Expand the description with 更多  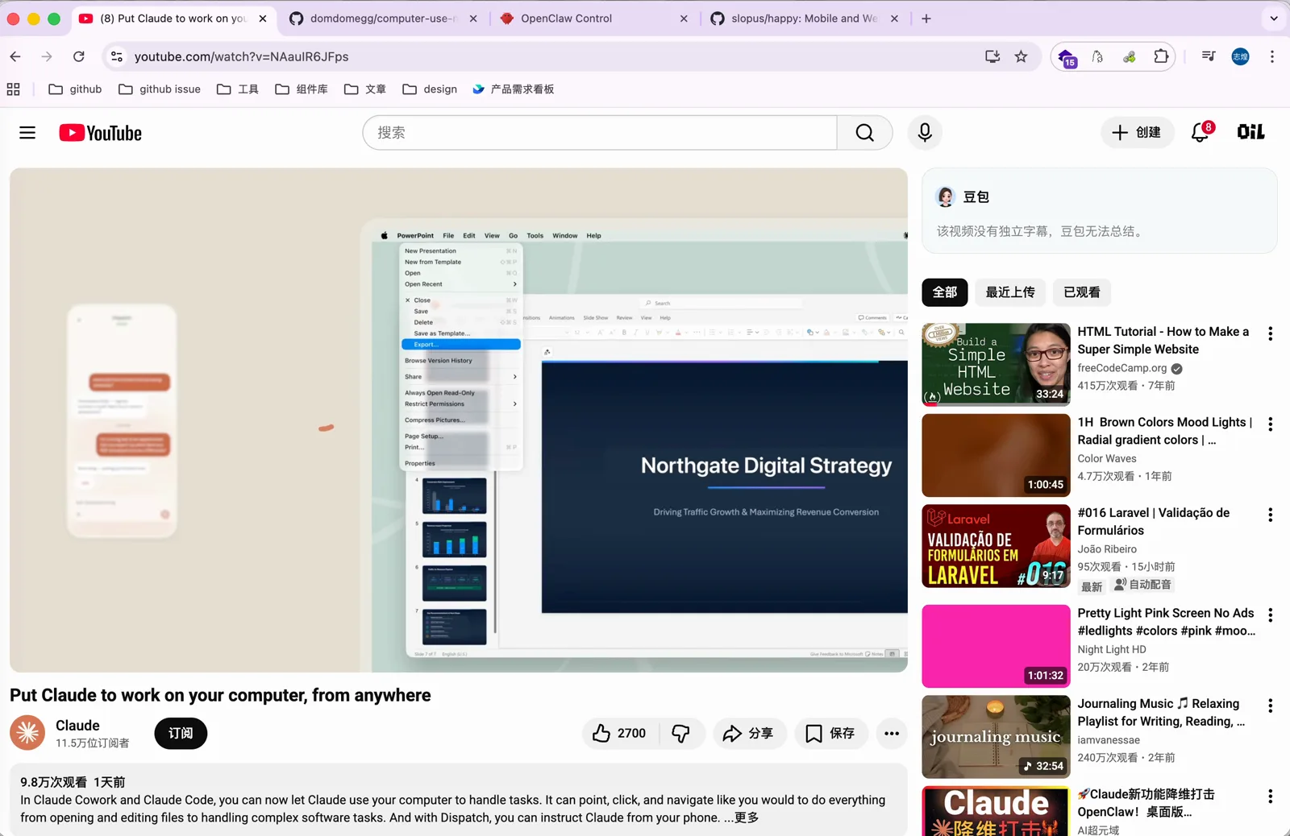(747, 817)
